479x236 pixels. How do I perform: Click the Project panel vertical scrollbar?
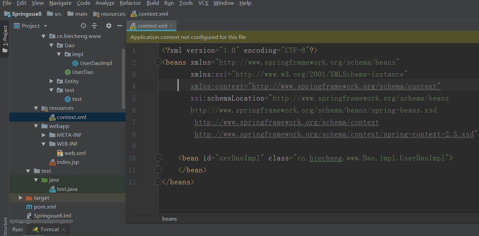click(124, 78)
